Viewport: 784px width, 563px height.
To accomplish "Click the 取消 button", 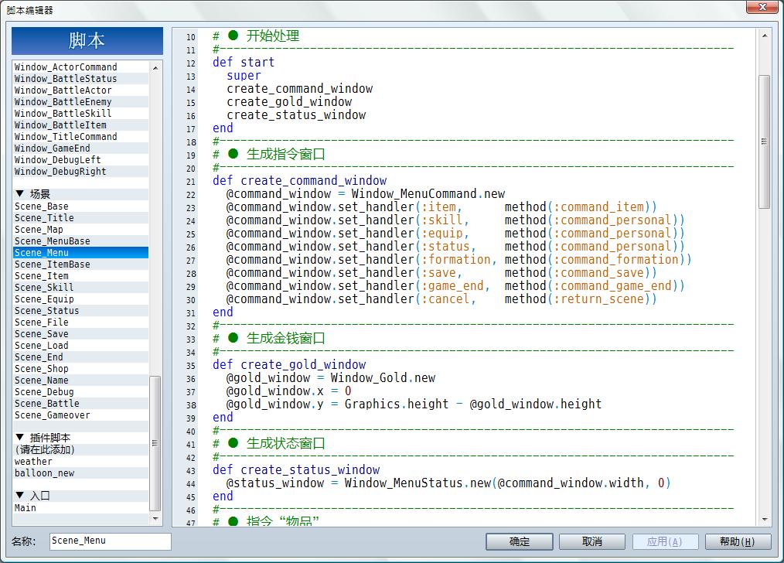I will [592, 541].
